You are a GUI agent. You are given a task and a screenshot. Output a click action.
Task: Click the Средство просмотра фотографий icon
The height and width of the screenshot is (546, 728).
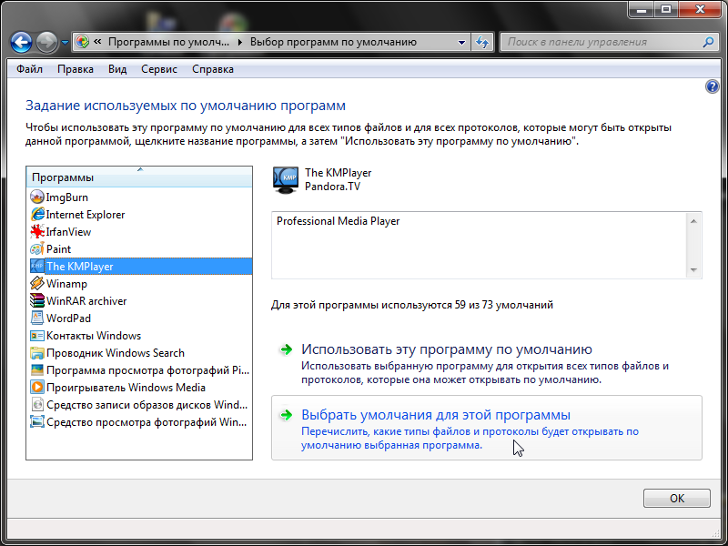tap(37, 422)
